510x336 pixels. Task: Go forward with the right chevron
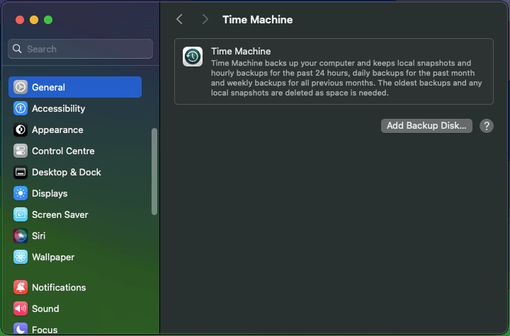click(205, 19)
